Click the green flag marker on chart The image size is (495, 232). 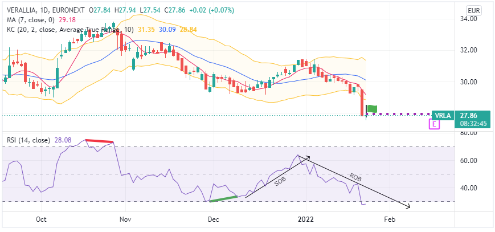(373, 109)
